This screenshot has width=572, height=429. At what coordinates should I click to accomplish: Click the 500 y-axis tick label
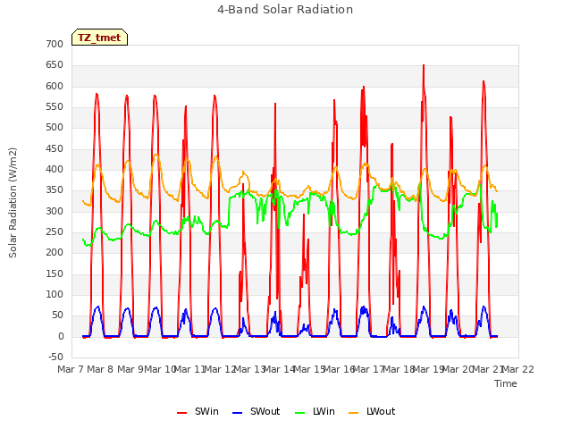55,127
